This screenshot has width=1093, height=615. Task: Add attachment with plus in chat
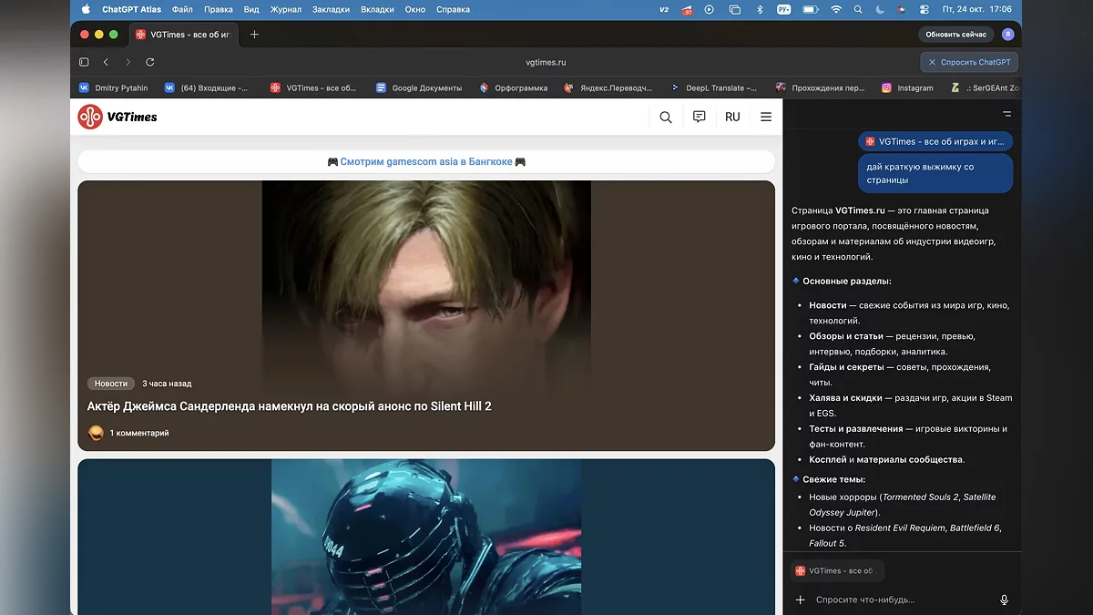coord(801,600)
